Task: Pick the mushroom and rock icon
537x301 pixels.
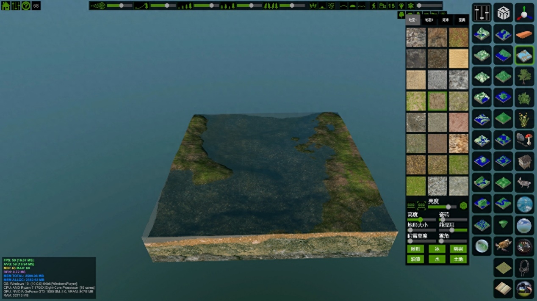Action: [524, 140]
